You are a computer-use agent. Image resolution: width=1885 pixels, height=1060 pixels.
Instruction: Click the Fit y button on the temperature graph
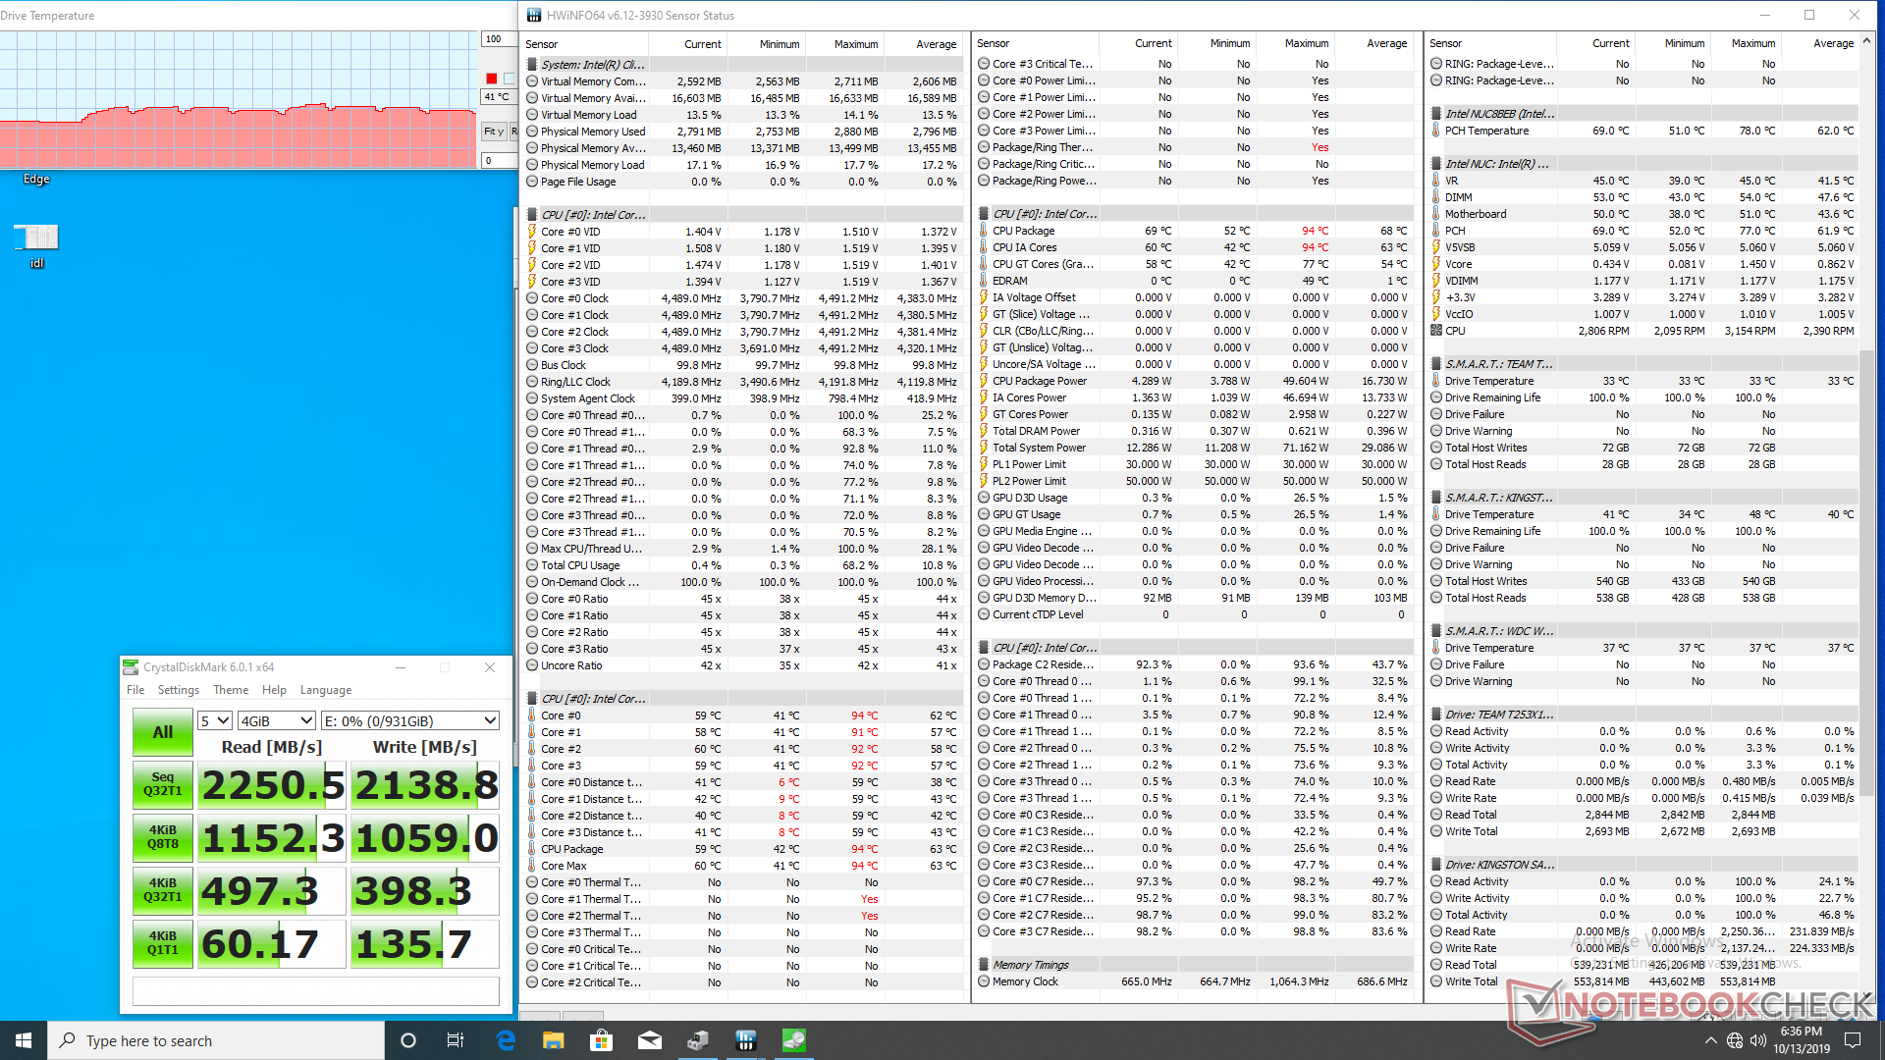[x=493, y=132]
